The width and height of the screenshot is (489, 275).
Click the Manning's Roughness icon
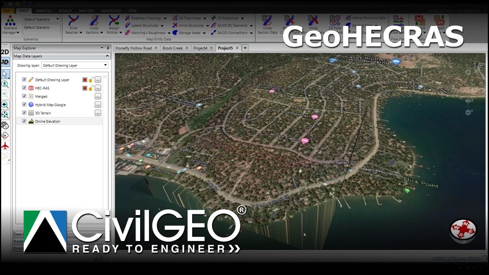(x=128, y=33)
